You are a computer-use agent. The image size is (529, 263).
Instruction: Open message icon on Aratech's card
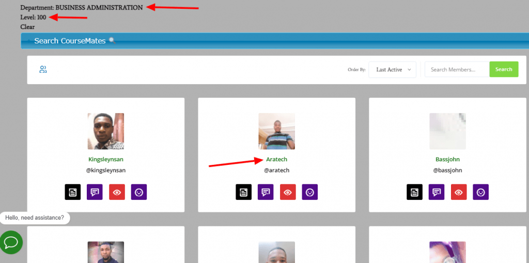266,192
